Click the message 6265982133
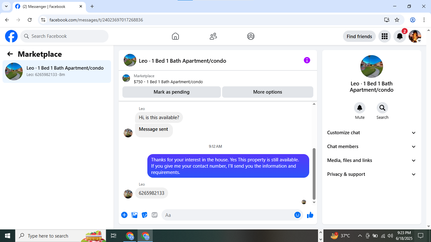Image resolution: width=431 pixels, height=242 pixels. point(151,193)
